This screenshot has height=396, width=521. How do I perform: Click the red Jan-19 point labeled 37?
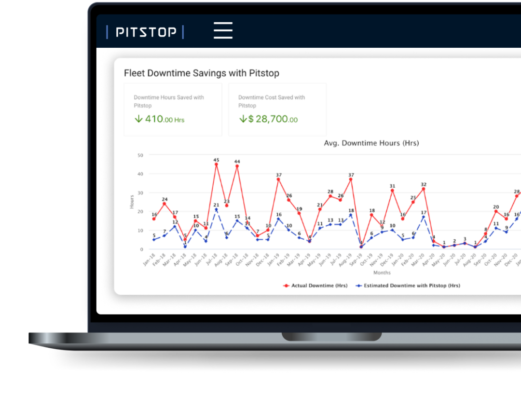(x=278, y=179)
